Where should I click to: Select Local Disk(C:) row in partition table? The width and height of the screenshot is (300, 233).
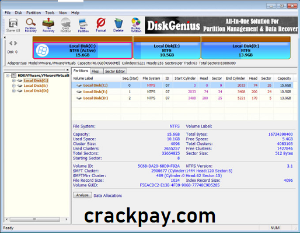coord(183,85)
